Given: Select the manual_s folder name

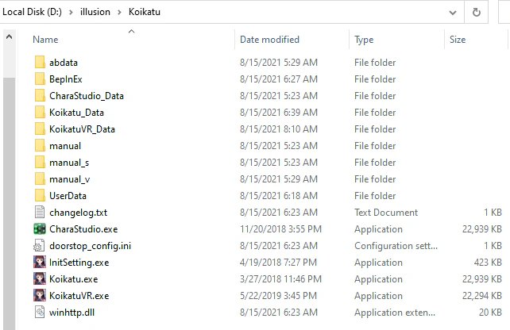Looking at the screenshot, I should (69, 163).
